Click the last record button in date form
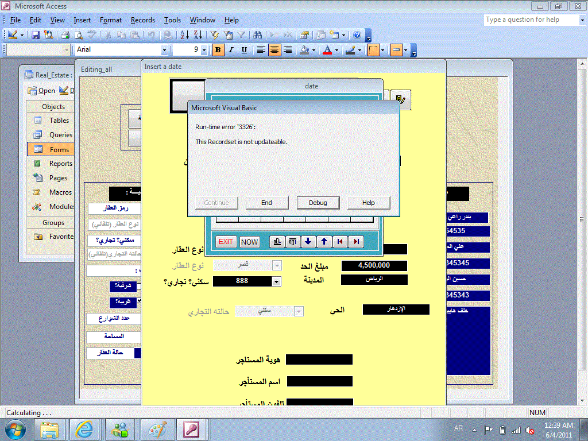Viewport: 588px width, 441px height. pos(356,242)
